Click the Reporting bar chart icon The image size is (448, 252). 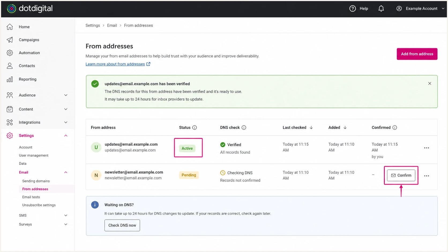[10, 79]
